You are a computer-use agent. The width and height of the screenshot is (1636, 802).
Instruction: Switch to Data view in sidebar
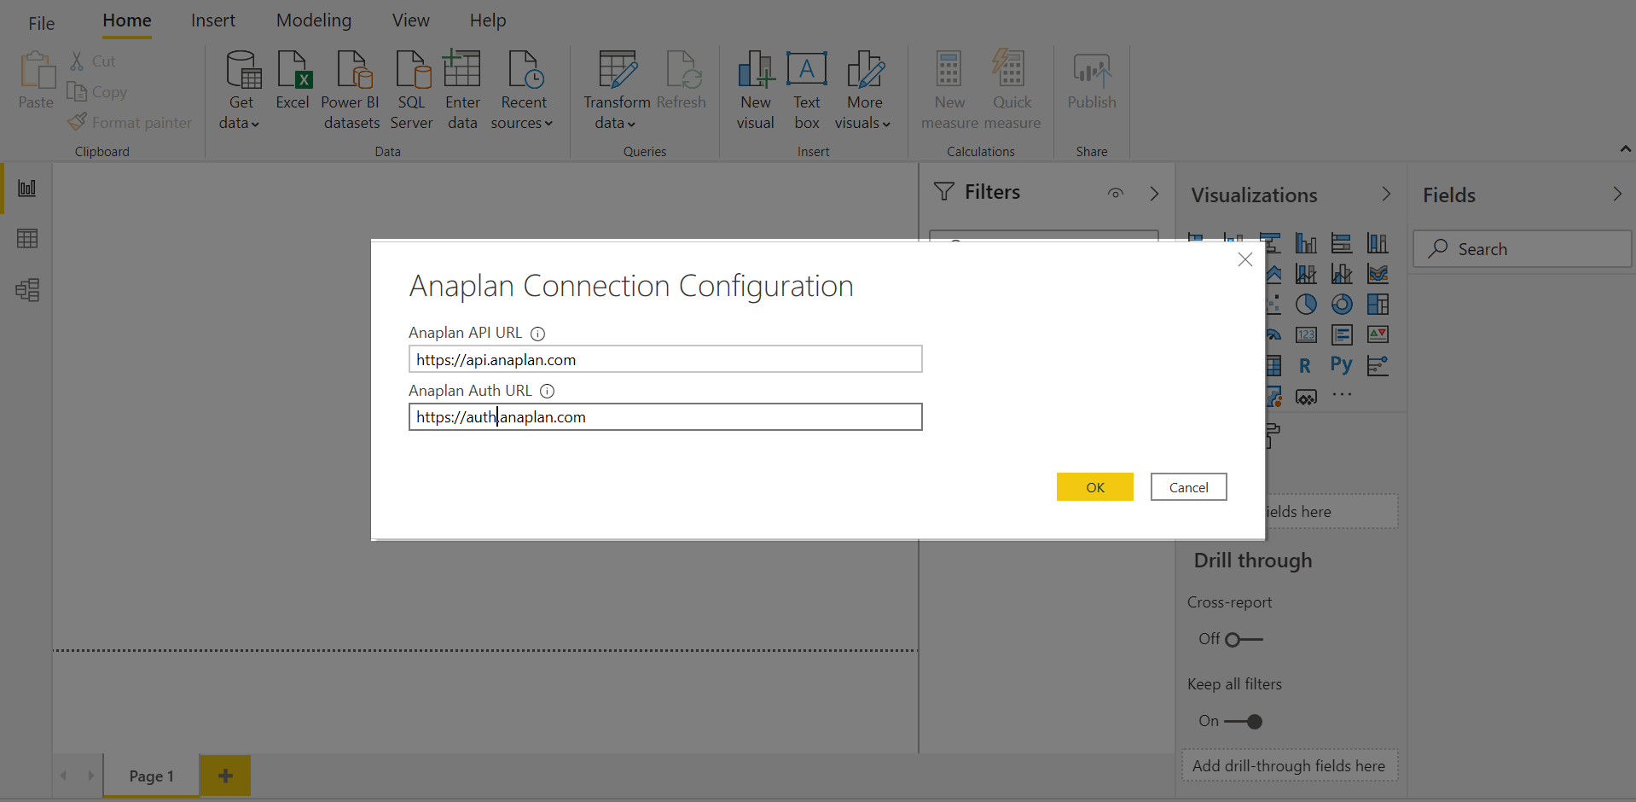(x=27, y=239)
